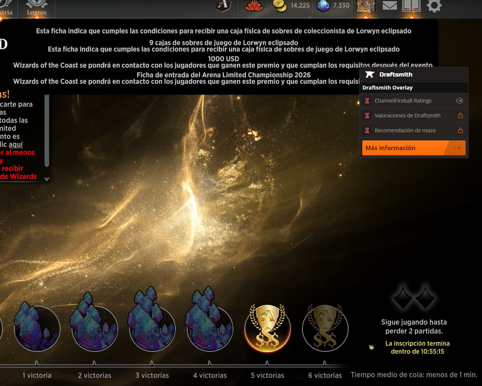Image resolution: width=482 pixels, height=386 pixels.
Task: Click the lock on Valoraciones de Draftsmith
Action: tap(460, 116)
